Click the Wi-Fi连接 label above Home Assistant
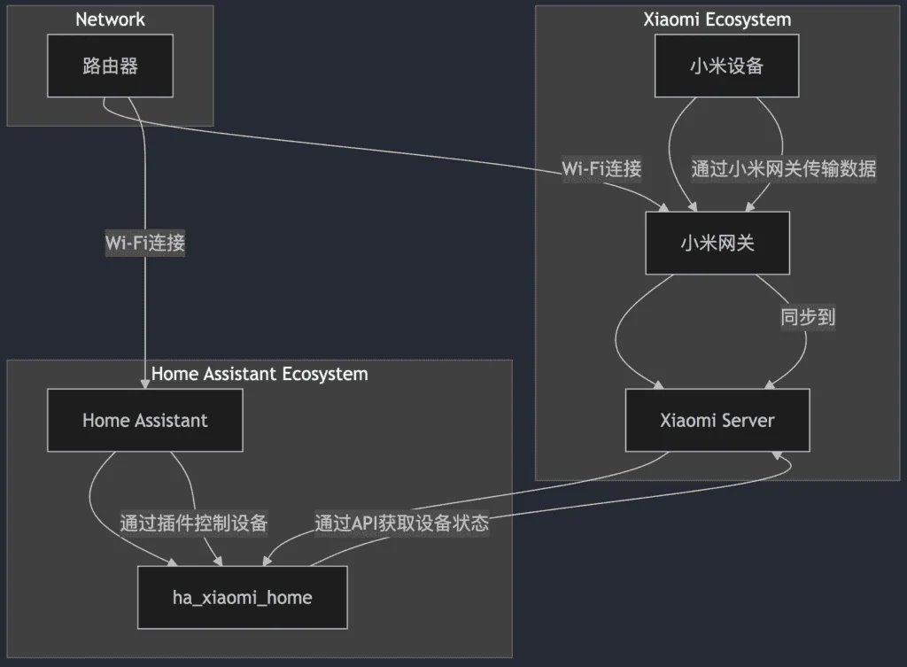This screenshot has height=667, width=907. (x=145, y=243)
